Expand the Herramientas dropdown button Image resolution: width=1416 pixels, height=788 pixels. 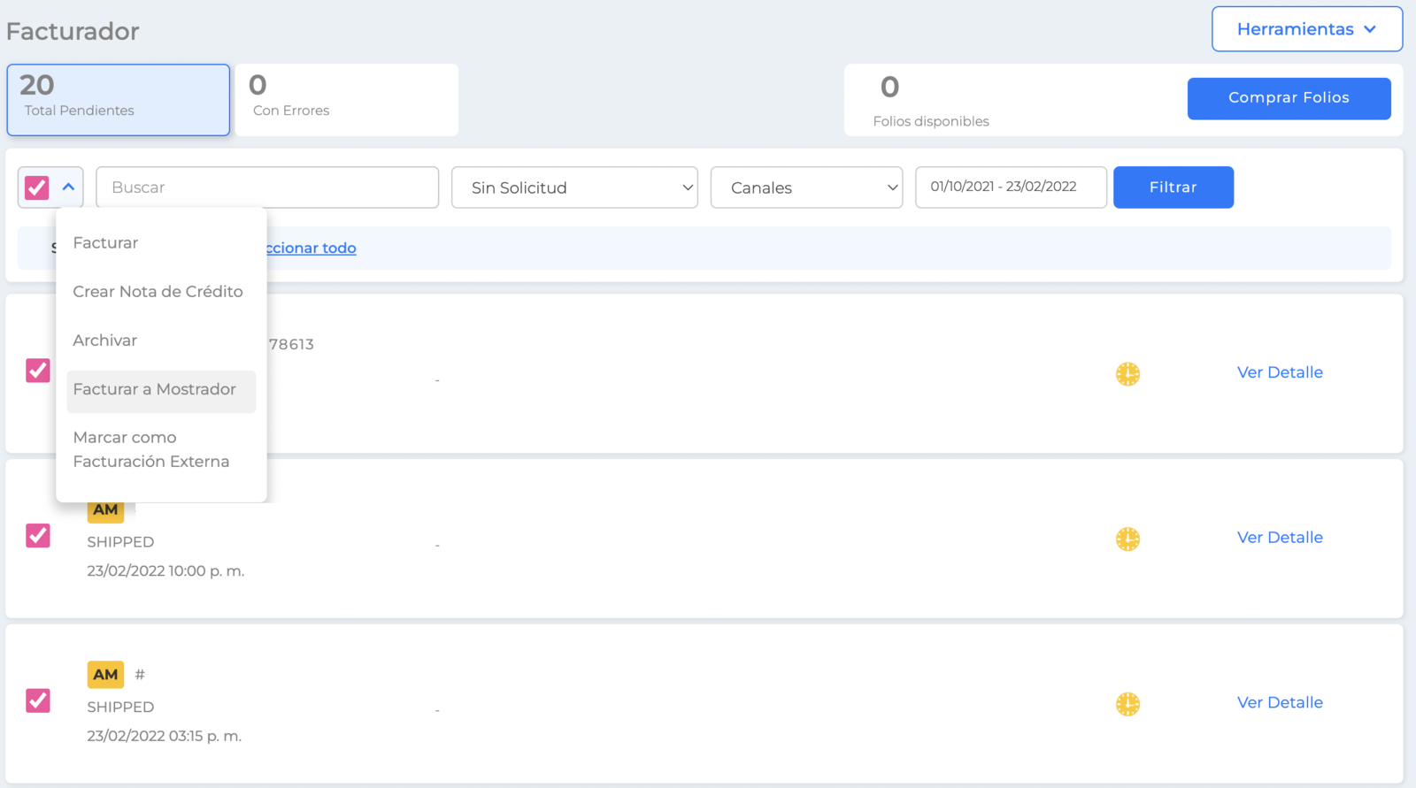tap(1307, 29)
